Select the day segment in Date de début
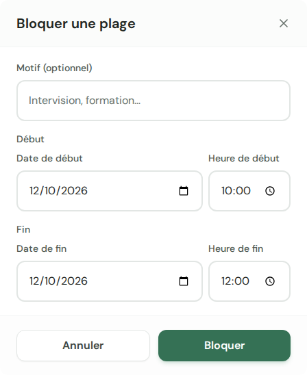This screenshot has width=307, height=375. click(33, 191)
